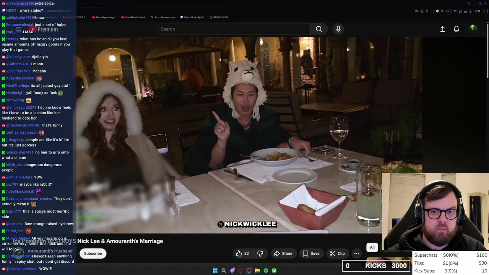The image size is (489, 275).
Task: Click chat username 'CrispyLegs'
Action: click(15, 140)
